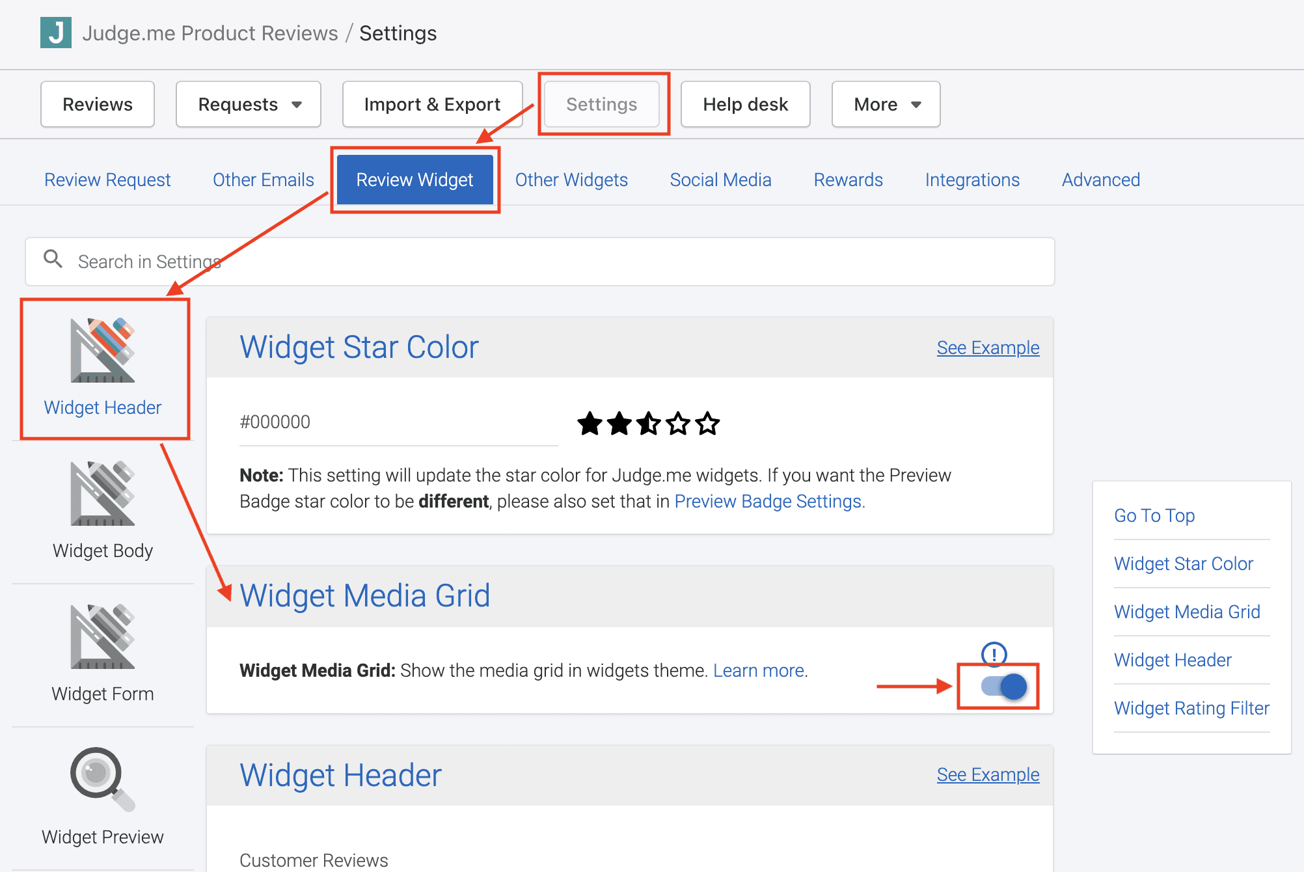Open the Widget Body sidebar icon
This screenshot has height=872, width=1304.
[103, 495]
